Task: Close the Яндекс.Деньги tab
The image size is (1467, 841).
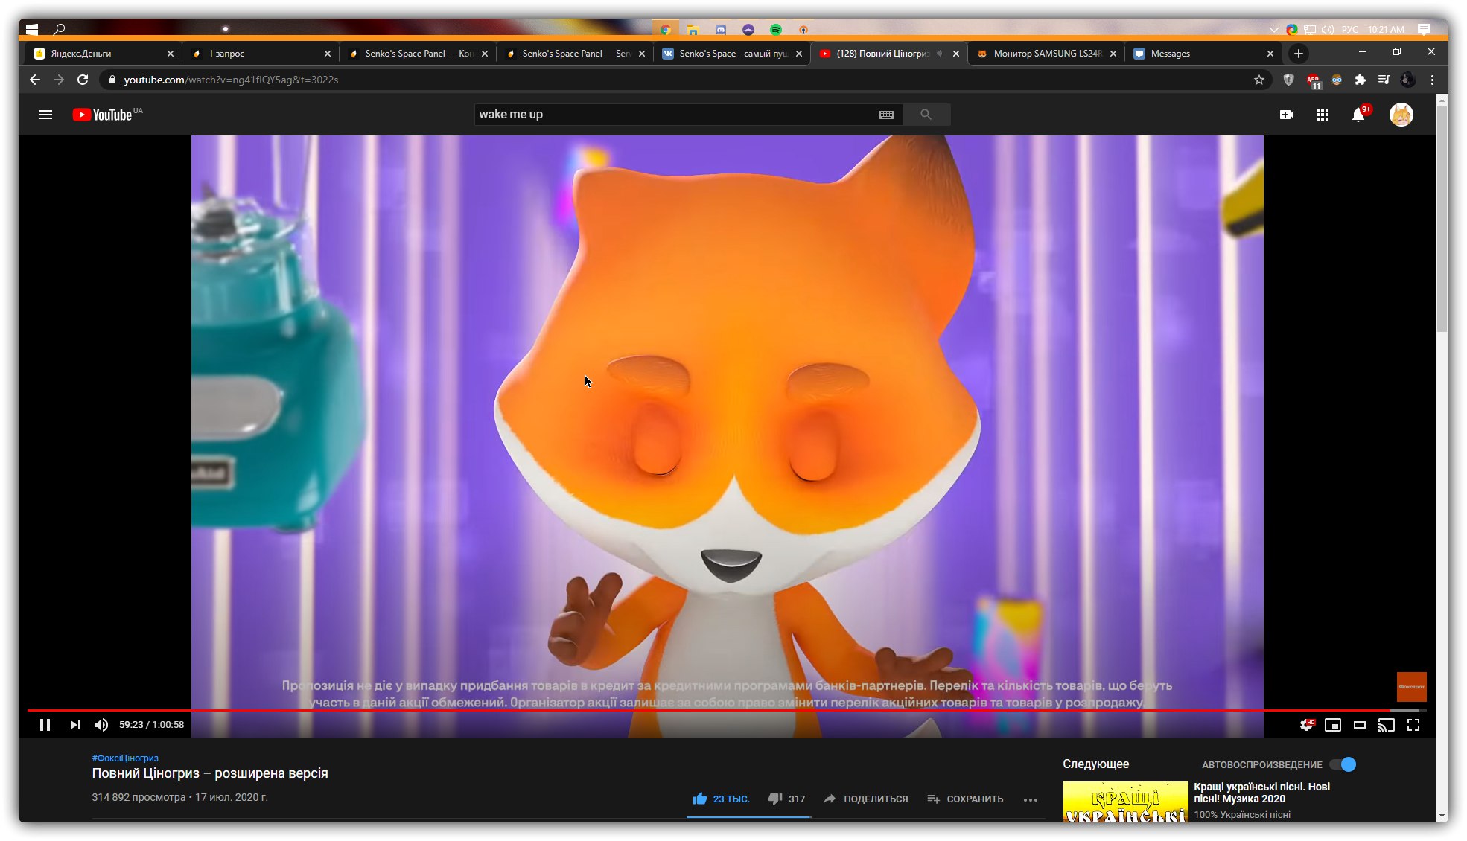Action: point(171,54)
